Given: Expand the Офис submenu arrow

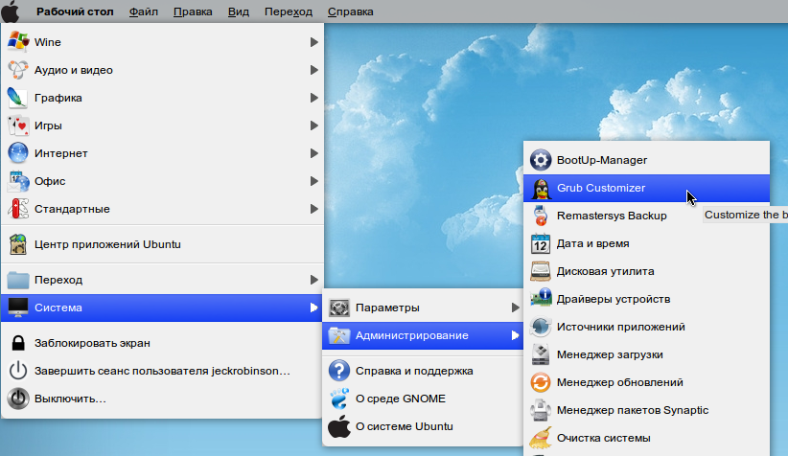Looking at the screenshot, I should (314, 181).
